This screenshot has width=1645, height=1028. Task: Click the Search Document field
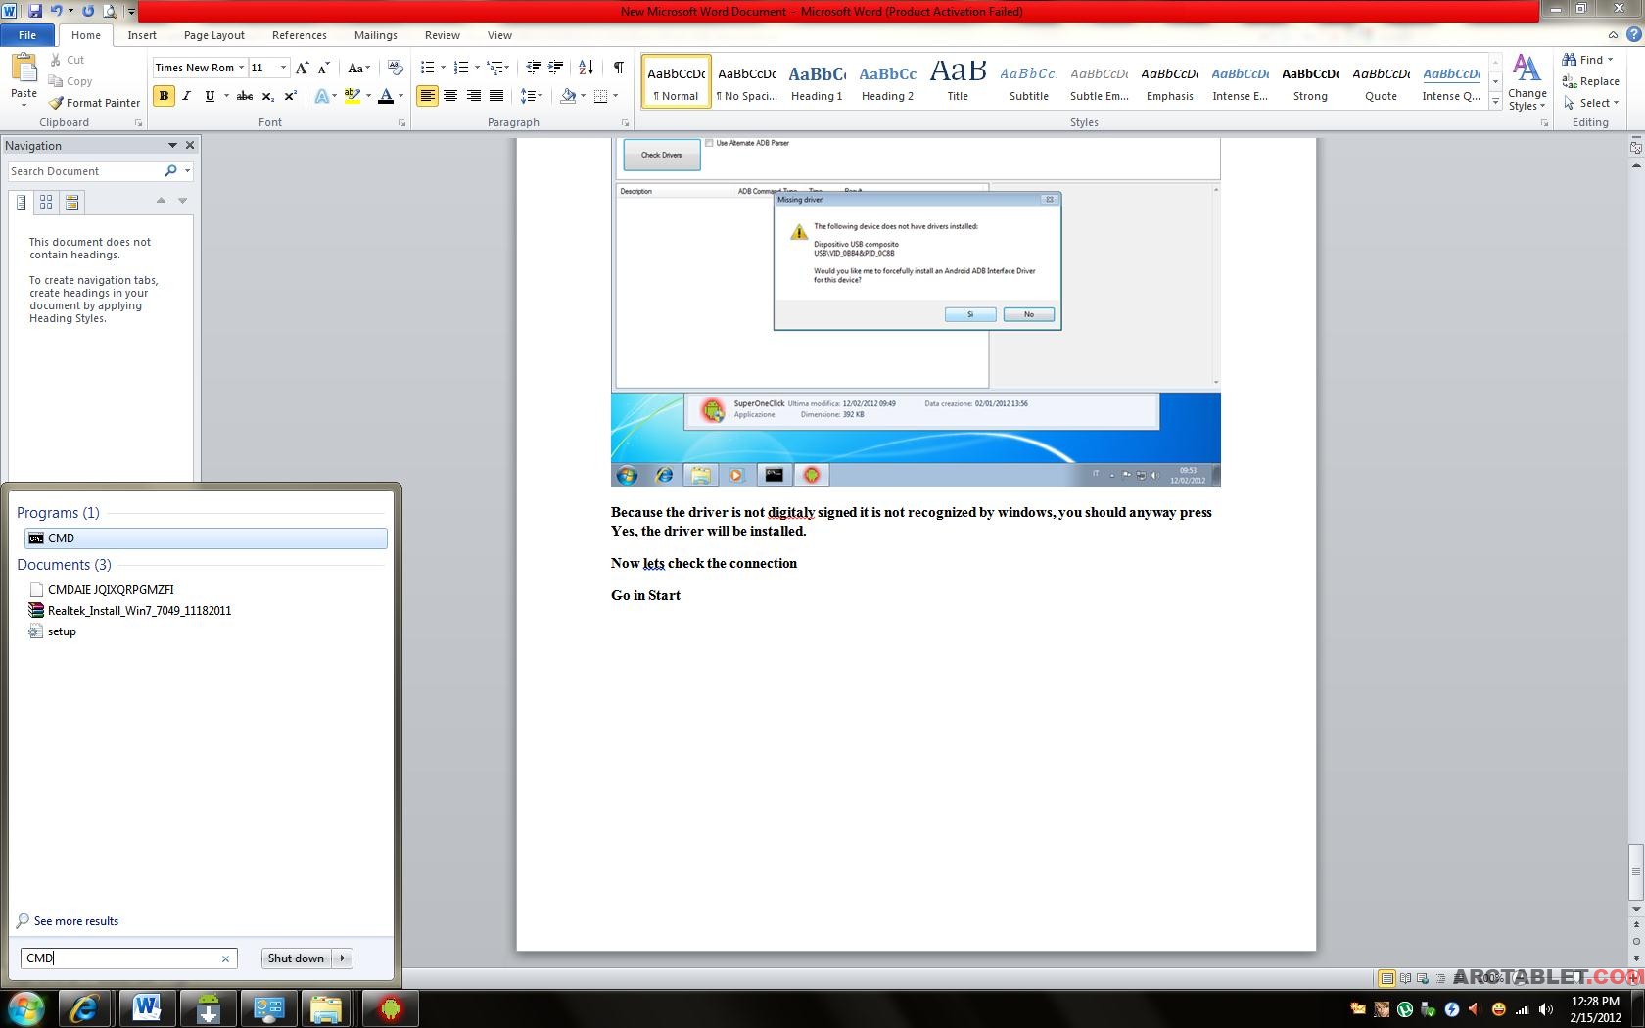86,171
